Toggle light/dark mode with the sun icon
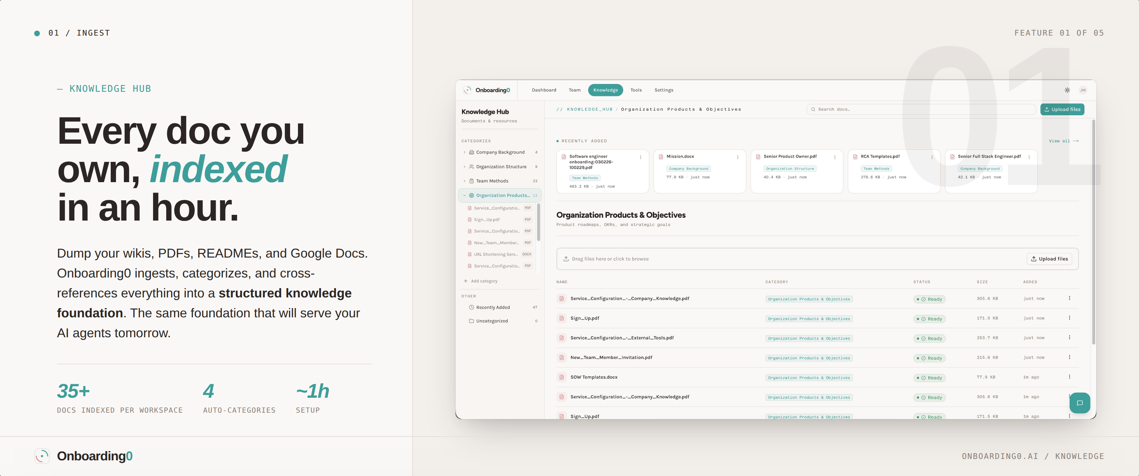The height and width of the screenshot is (476, 1139). (1067, 90)
